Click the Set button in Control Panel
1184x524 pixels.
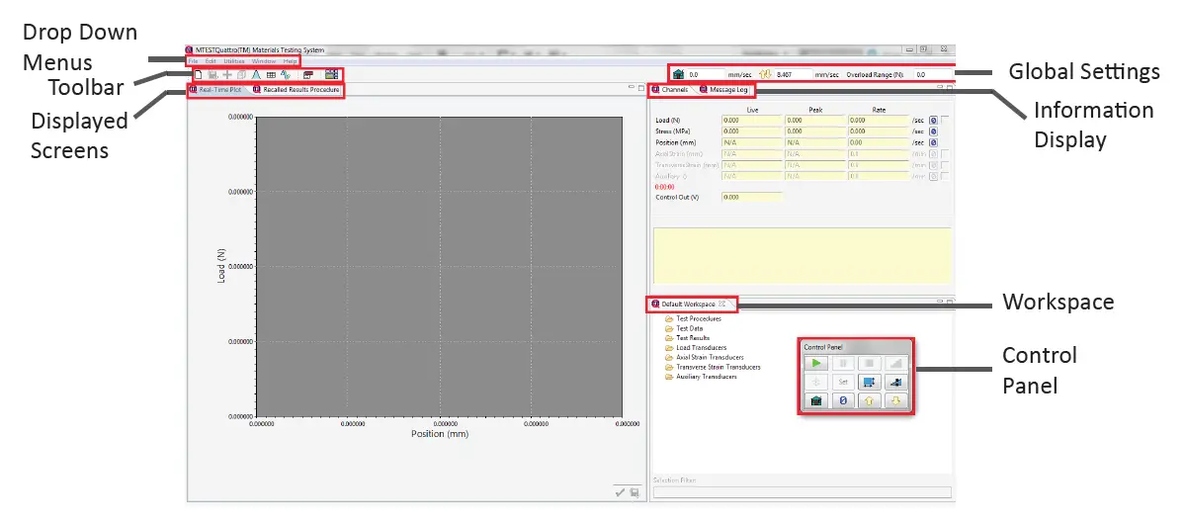click(843, 382)
